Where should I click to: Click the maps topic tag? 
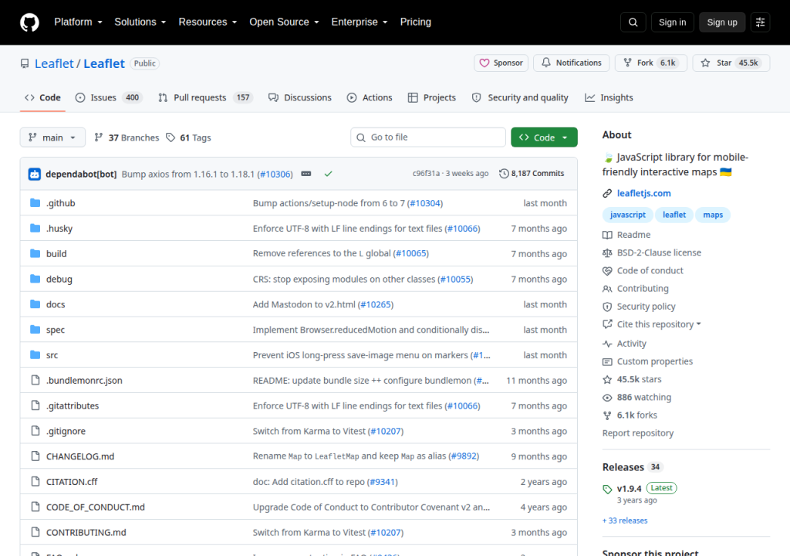point(713,215)
